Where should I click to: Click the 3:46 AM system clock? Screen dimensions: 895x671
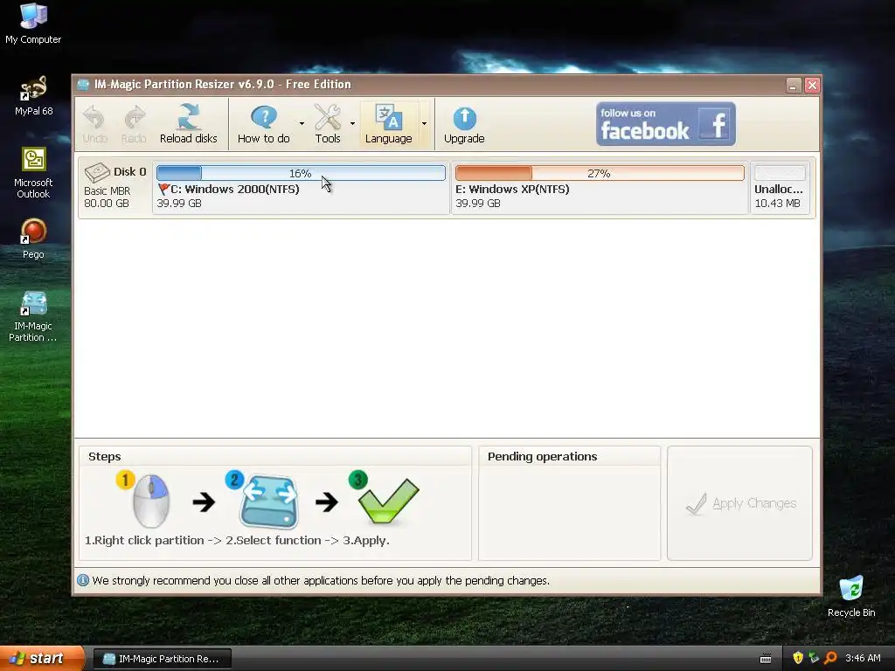click(863, 658)
